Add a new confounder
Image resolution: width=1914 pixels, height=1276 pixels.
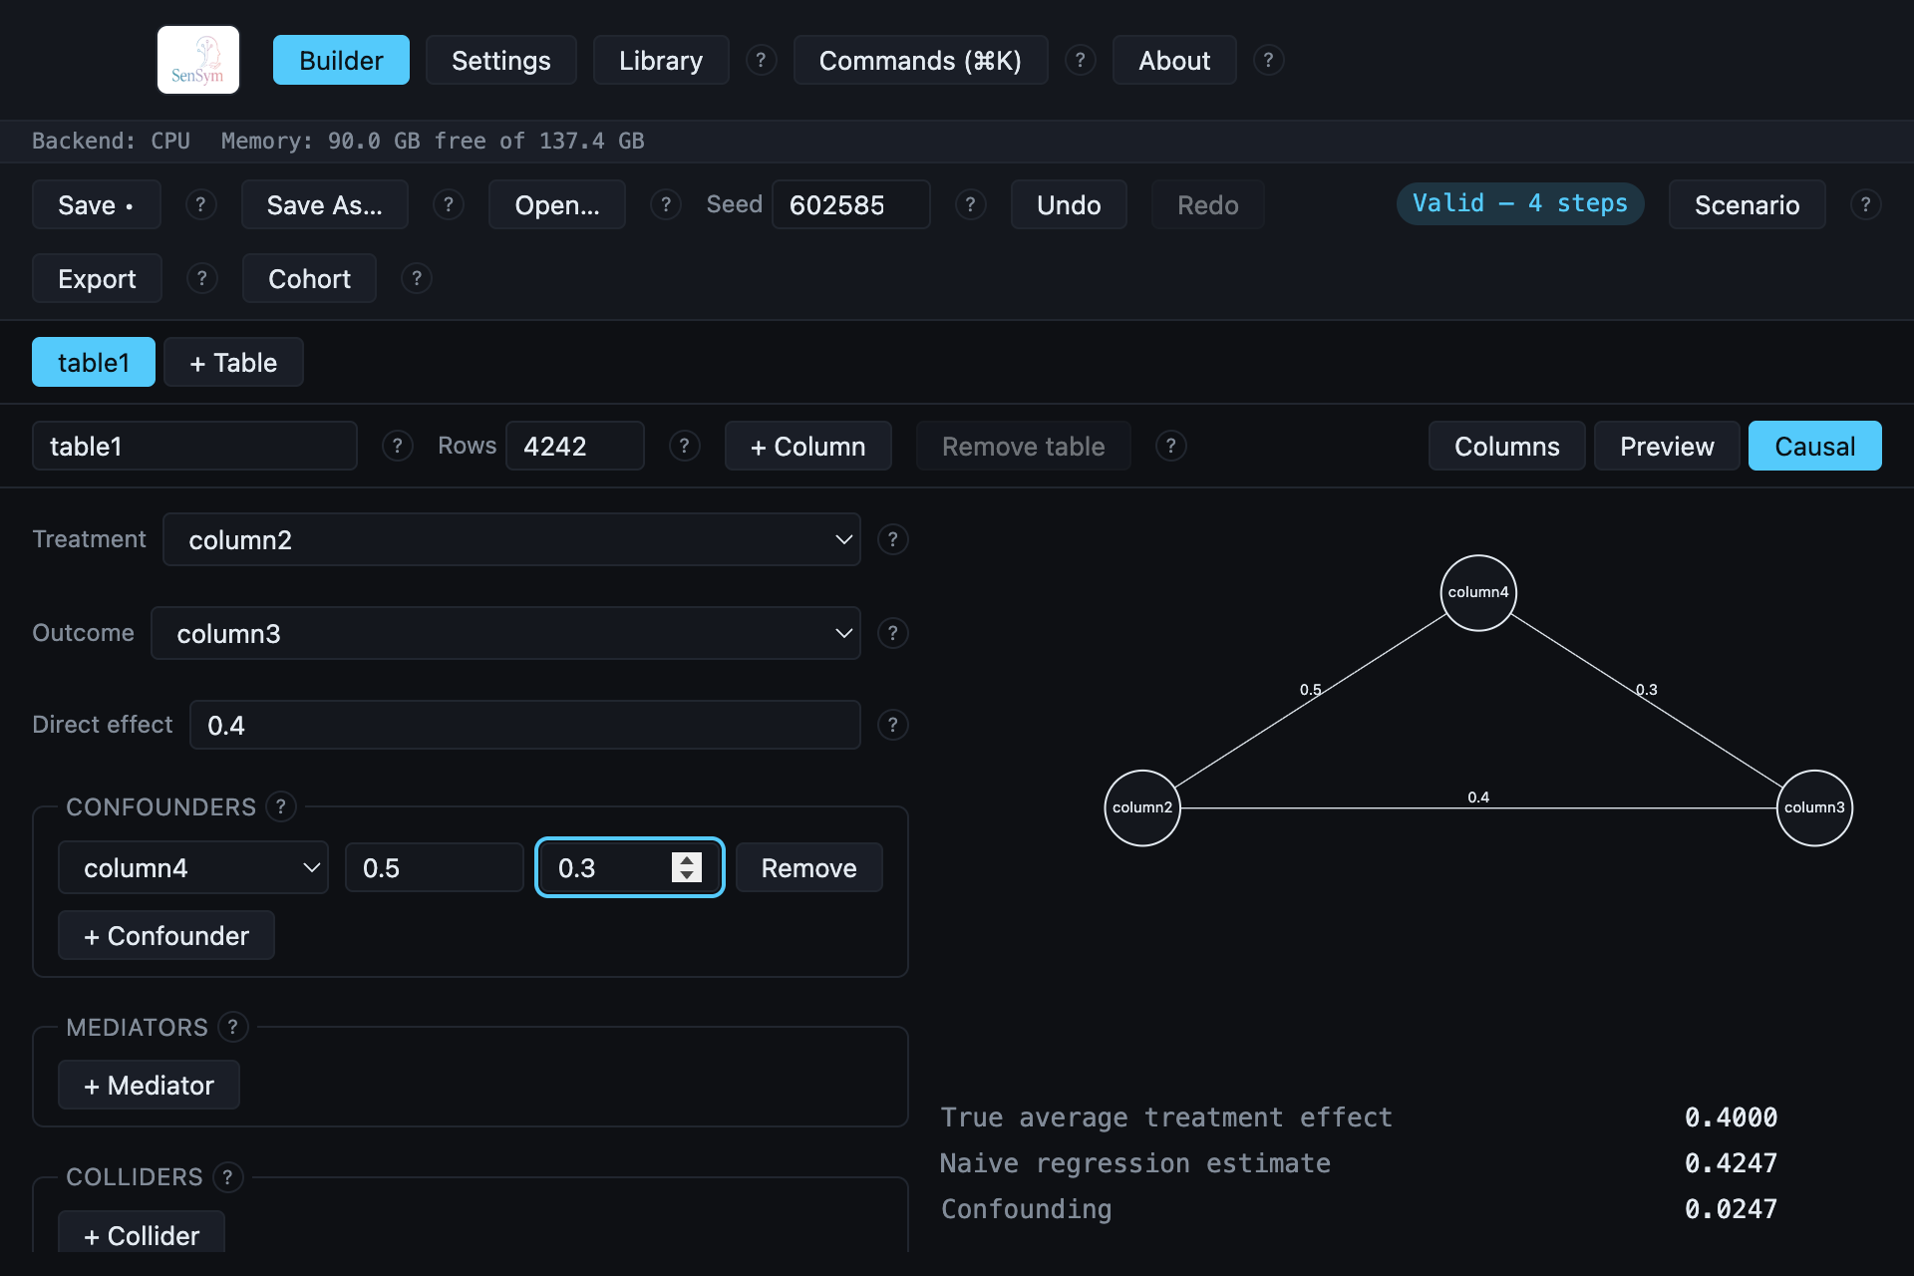(166, 935)
